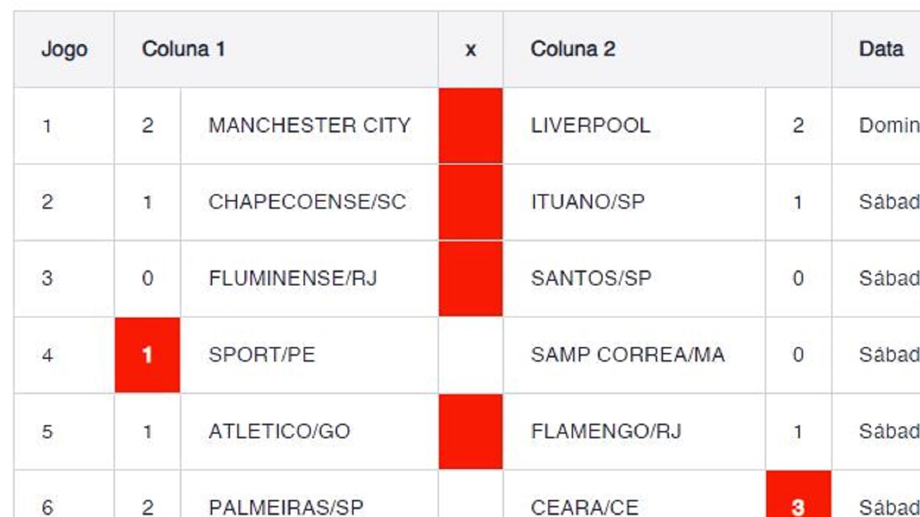Toggle the empty draw cell in game 4
Screen dimensions: 920x517
(471, 355)
